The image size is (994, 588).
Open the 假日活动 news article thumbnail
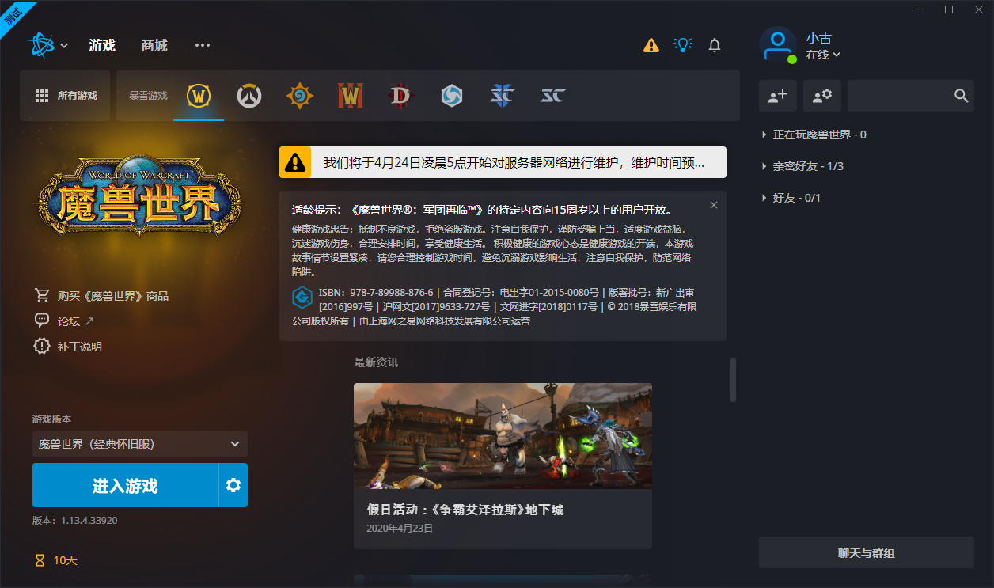pos(503,436)
